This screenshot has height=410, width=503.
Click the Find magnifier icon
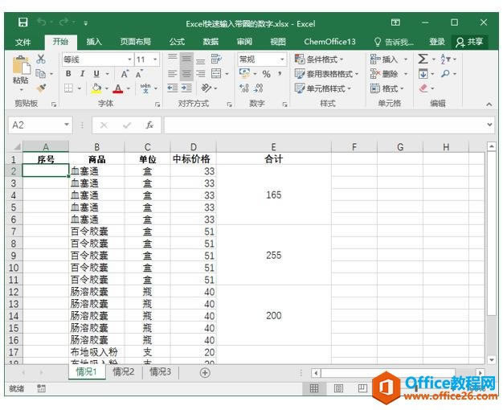coord(445,74)
